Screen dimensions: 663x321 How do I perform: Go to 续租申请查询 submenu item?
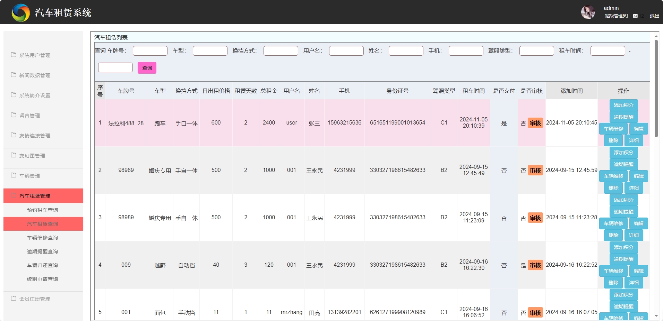(42, 279)
